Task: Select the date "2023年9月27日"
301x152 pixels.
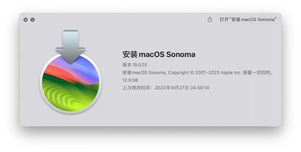Action: point(171,88)
